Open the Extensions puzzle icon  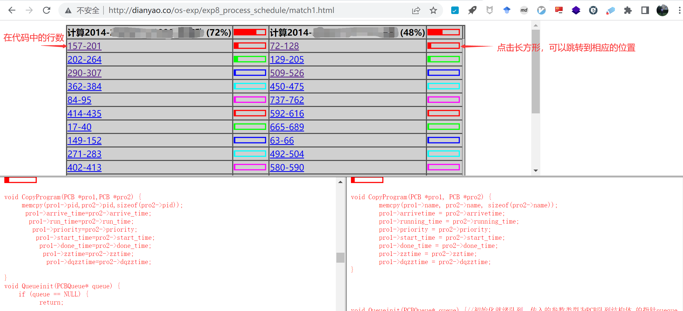pos(628,10)
